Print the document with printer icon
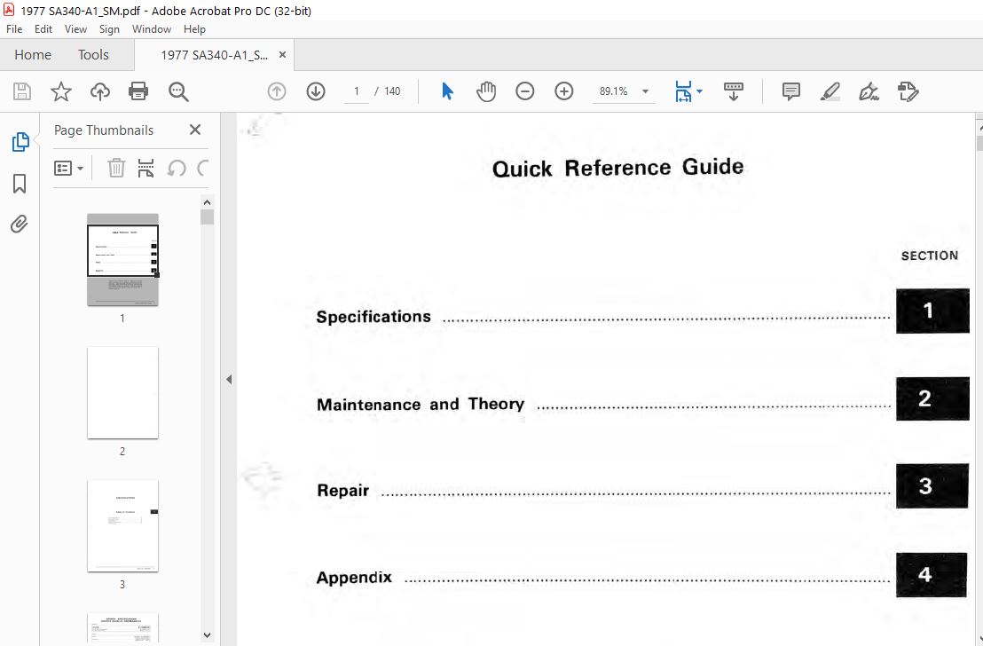Screen dimensions: 983x646 pos(138,91)
